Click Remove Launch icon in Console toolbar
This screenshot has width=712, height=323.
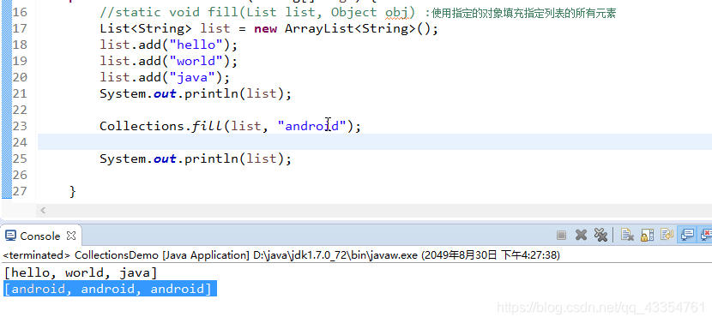(x=581, y=235)
